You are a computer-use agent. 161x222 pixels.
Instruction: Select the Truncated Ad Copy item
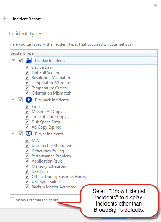49,117
